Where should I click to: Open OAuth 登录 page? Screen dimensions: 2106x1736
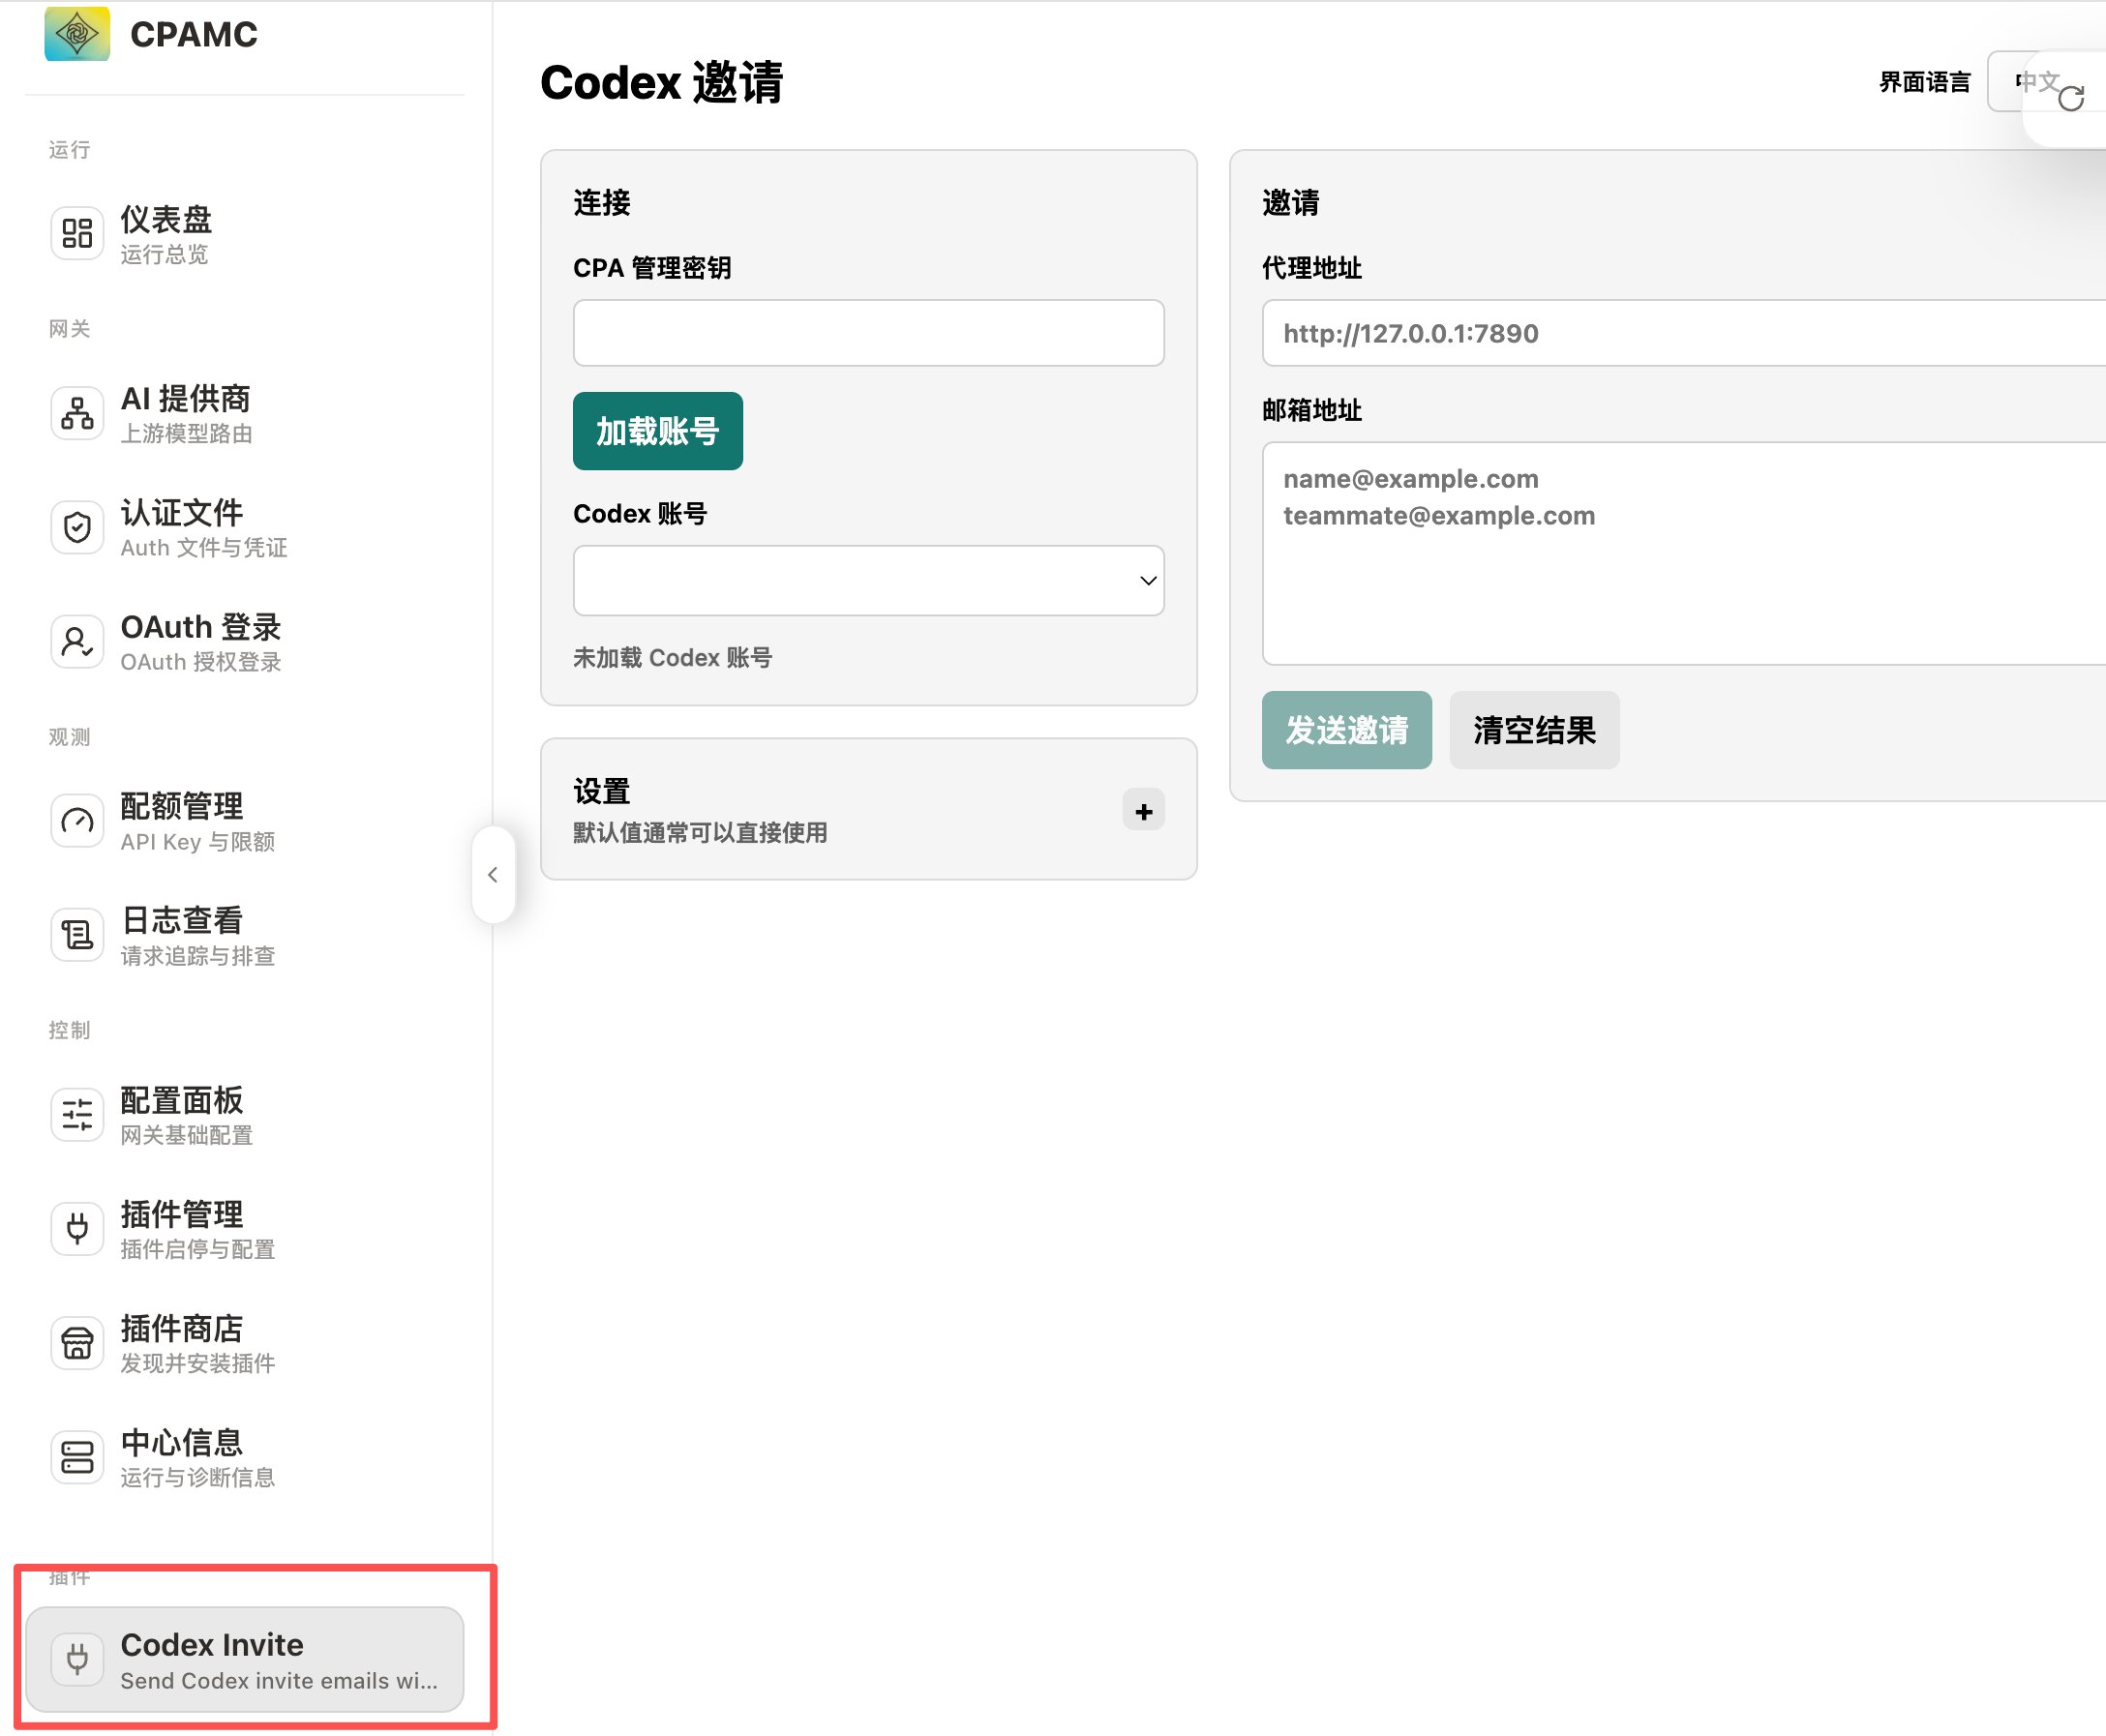(244, 641)
